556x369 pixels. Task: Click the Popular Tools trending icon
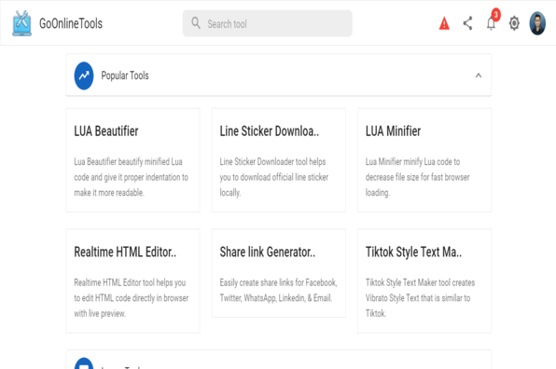coord(84,75)
